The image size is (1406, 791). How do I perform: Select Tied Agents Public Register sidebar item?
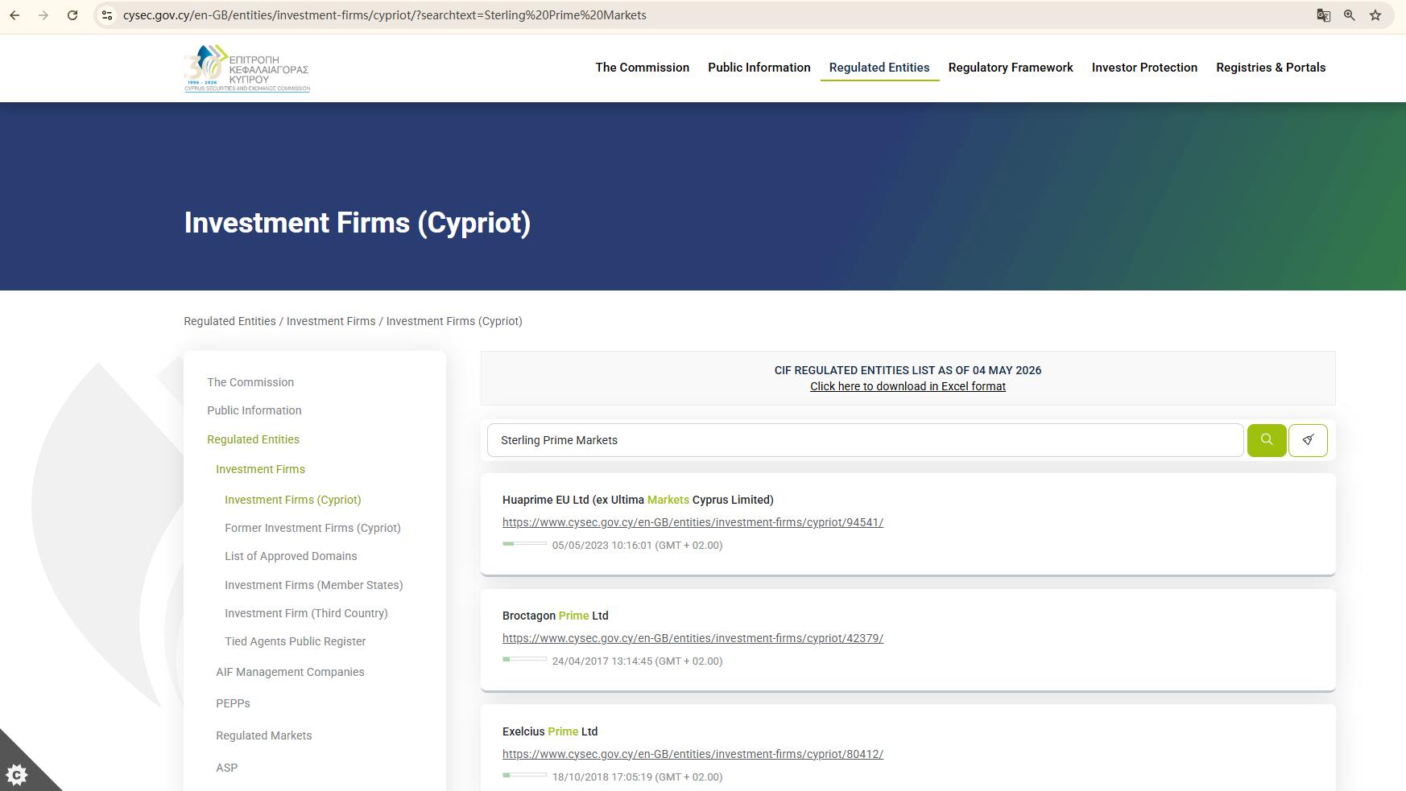[295, 641]
